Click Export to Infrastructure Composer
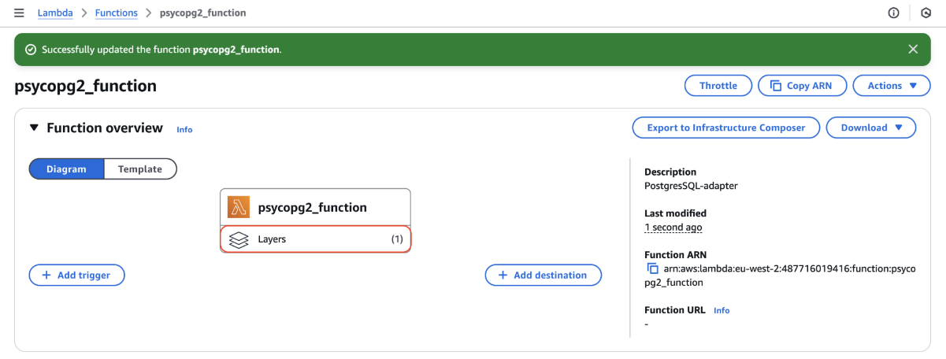 pyautogui.click(x=726, y=128)
